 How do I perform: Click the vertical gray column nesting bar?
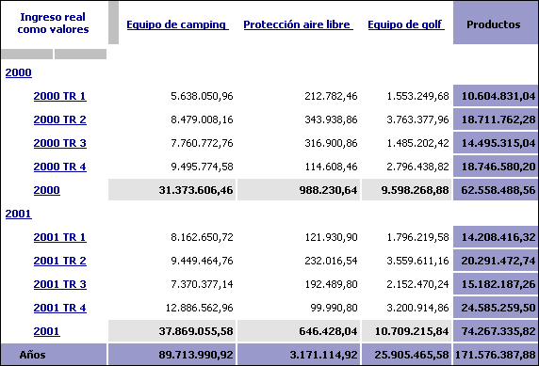pos(113,23)
